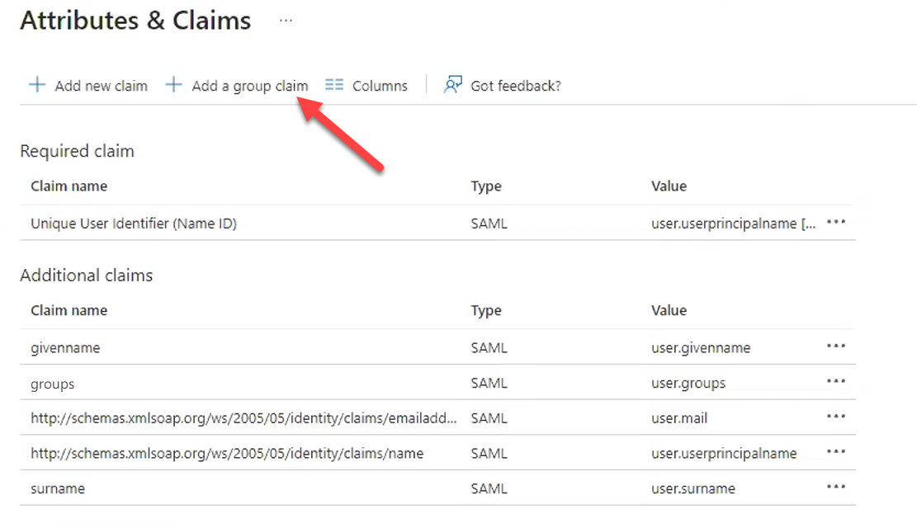Click the Add new claim label
This screenshot has height=528, width=917.
pos(102,86)
